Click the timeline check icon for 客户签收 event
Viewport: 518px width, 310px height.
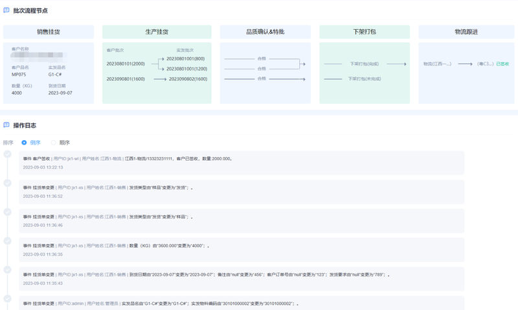pyautogui.click(x=7, y=154)
